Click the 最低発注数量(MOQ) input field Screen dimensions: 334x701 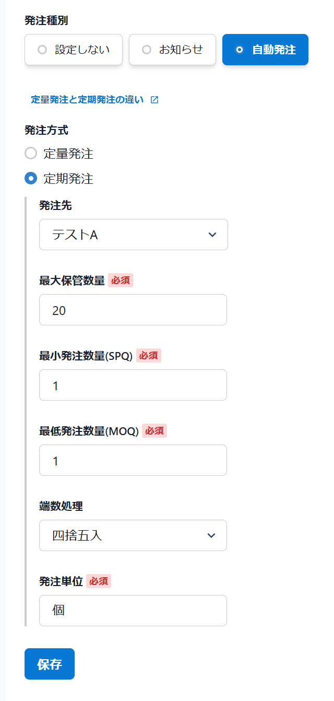click(x=133, y=460)
